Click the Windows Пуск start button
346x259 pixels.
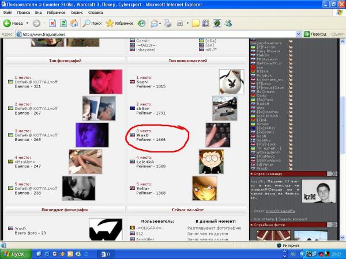(x=16, y=254)
